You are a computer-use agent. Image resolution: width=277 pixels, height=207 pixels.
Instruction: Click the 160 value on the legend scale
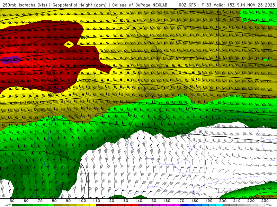tap(167, 201)
